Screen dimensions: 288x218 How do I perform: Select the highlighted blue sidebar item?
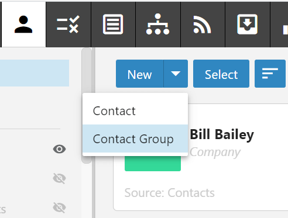point(35,73)
